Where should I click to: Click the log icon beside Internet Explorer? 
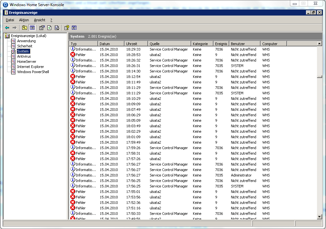click(13, 67)
